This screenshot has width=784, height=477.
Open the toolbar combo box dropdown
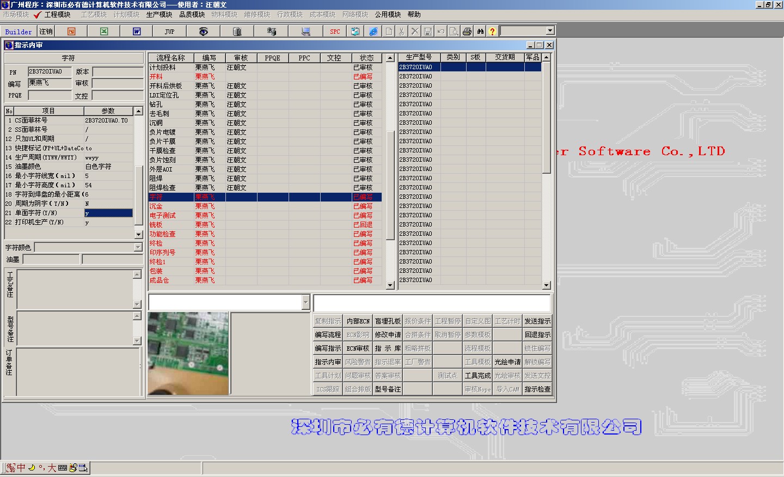[x=550, y=31]
